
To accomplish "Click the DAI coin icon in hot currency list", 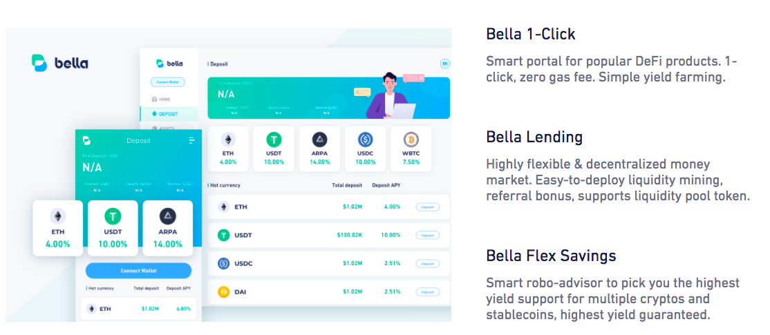I will point(223,292).
